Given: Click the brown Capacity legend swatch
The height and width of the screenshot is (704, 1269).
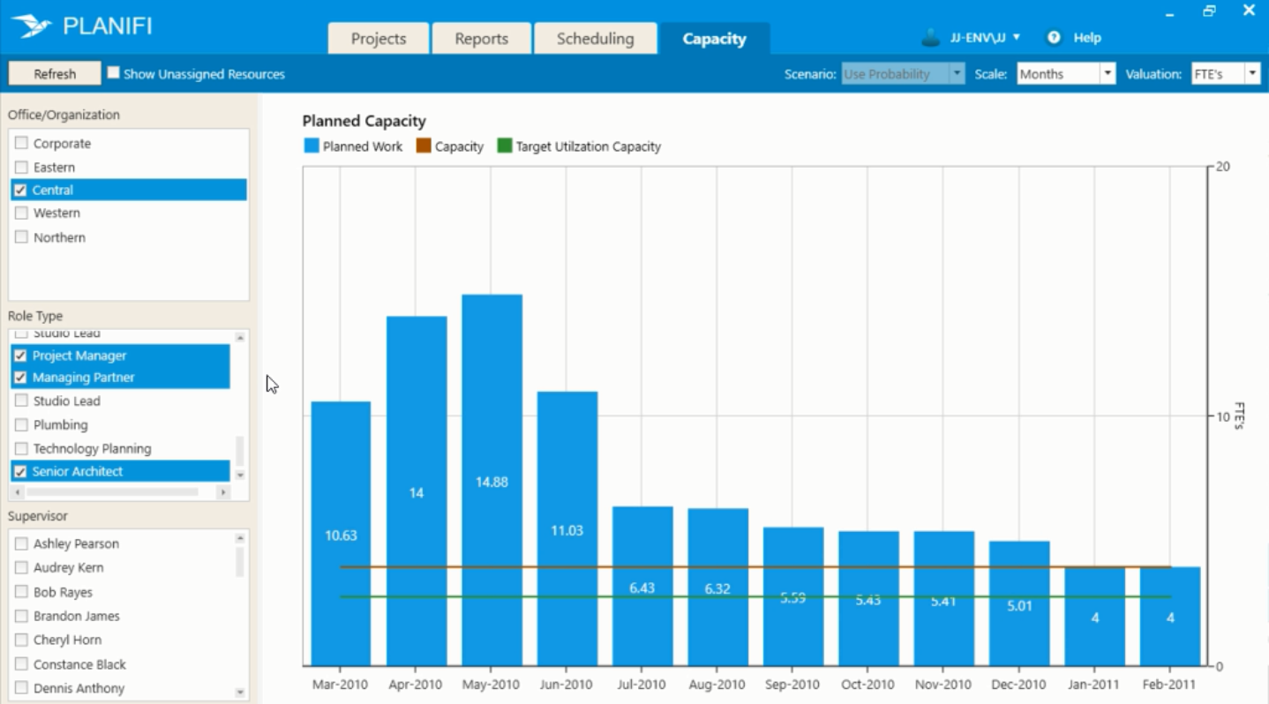Looking at the screenshot, I should tap(424, 146).
